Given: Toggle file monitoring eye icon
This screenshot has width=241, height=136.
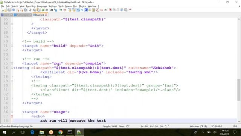Looking at the screenshot, I should coord(105,10).
